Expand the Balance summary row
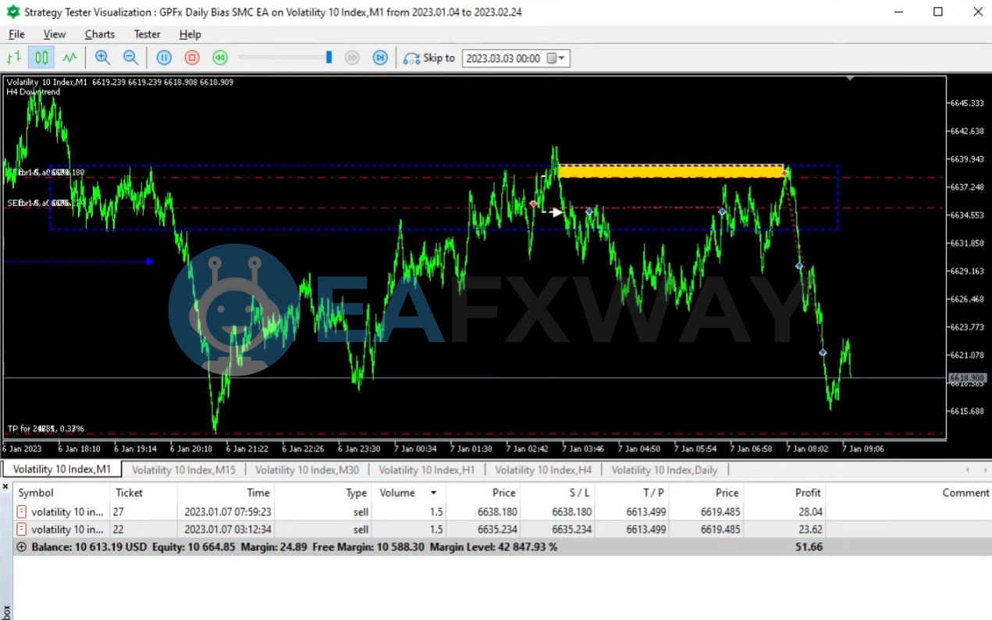The height and width of the screenshot is (620, 992). pos(21,547)
